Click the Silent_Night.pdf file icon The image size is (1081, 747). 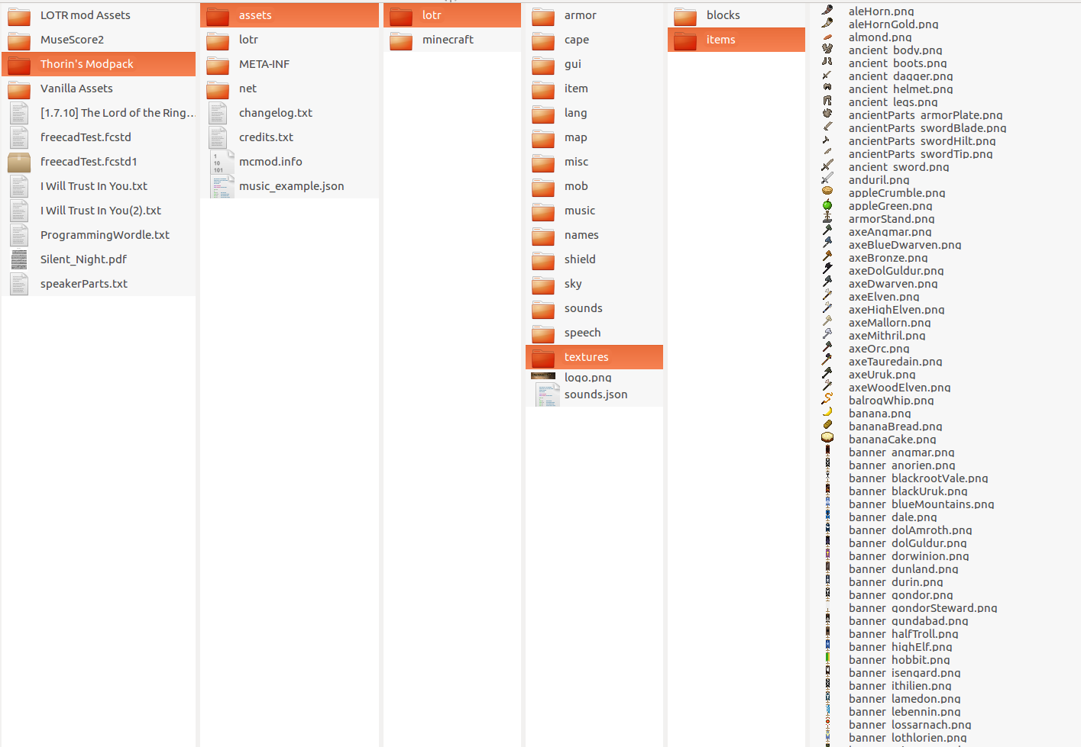pos(19,259)
